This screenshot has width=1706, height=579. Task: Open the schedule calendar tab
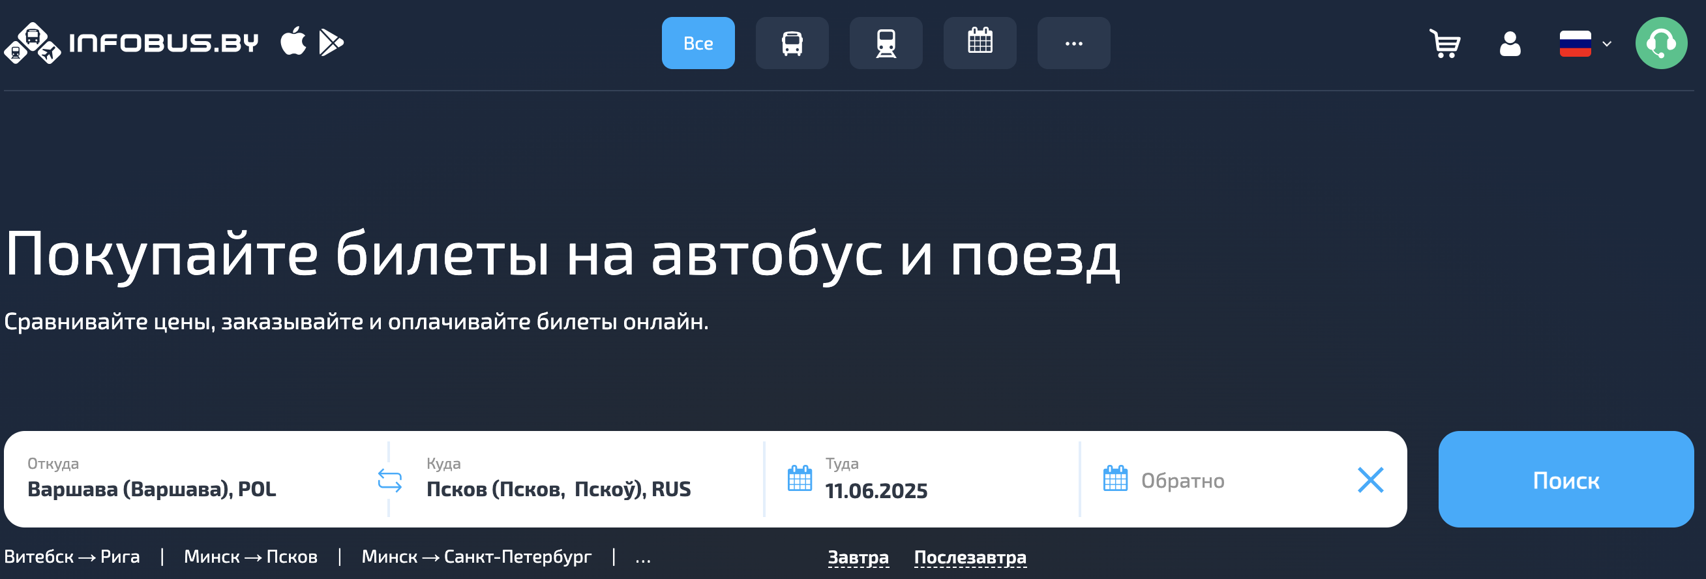coord(980,43)
